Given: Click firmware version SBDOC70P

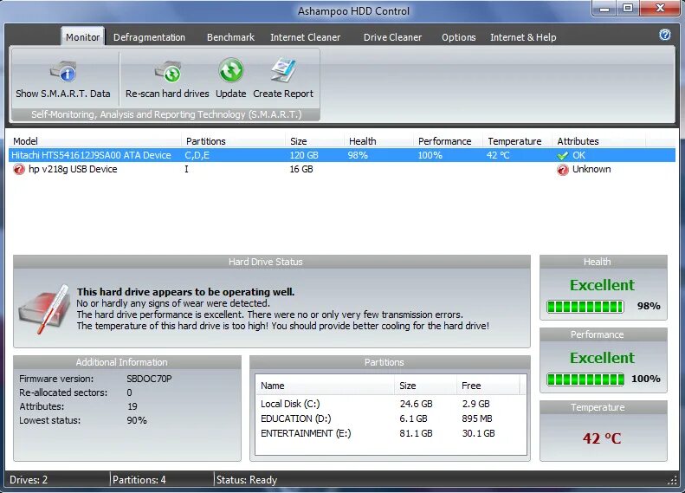Looking at the screenshot, I should 150,379.
